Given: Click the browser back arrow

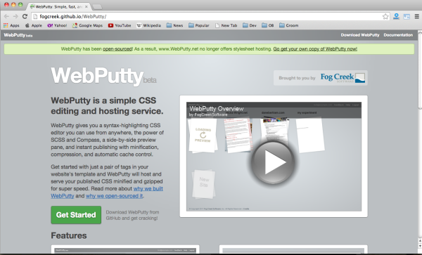Looking at the screenshot, I should coord(6,16).
